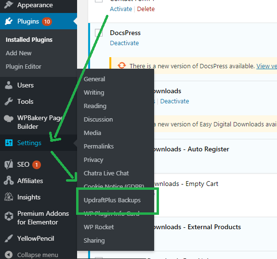This screenshot has width=277, height=259.
Task: Select the Plugins menu label
Action: [x=28, y=21]
